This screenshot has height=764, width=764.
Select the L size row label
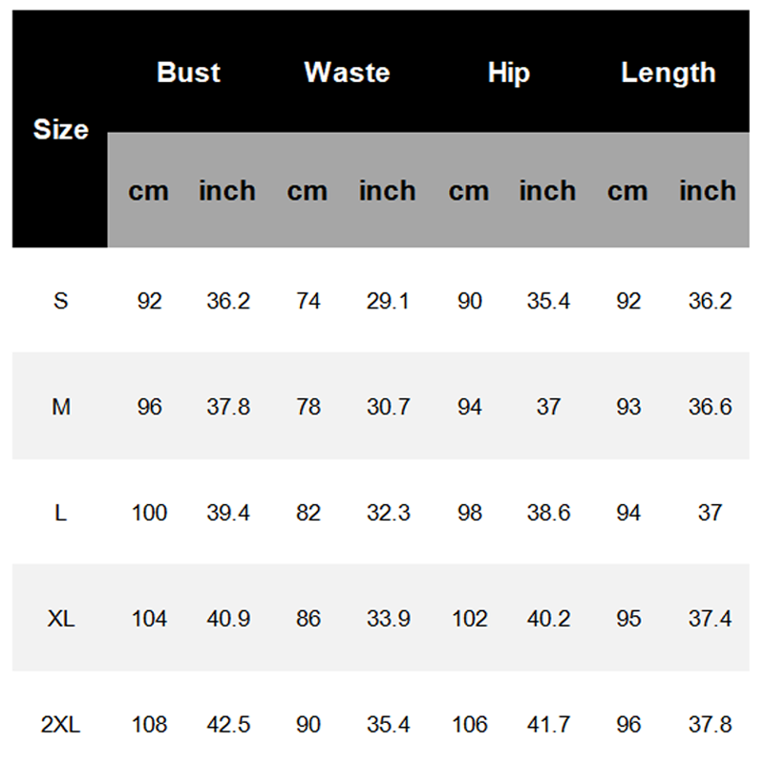coord(61,513)
